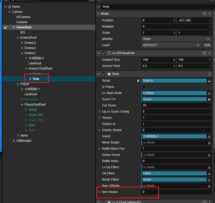Click the home scene flame icon
Screen dimensions: 215x203
(10, 6)
